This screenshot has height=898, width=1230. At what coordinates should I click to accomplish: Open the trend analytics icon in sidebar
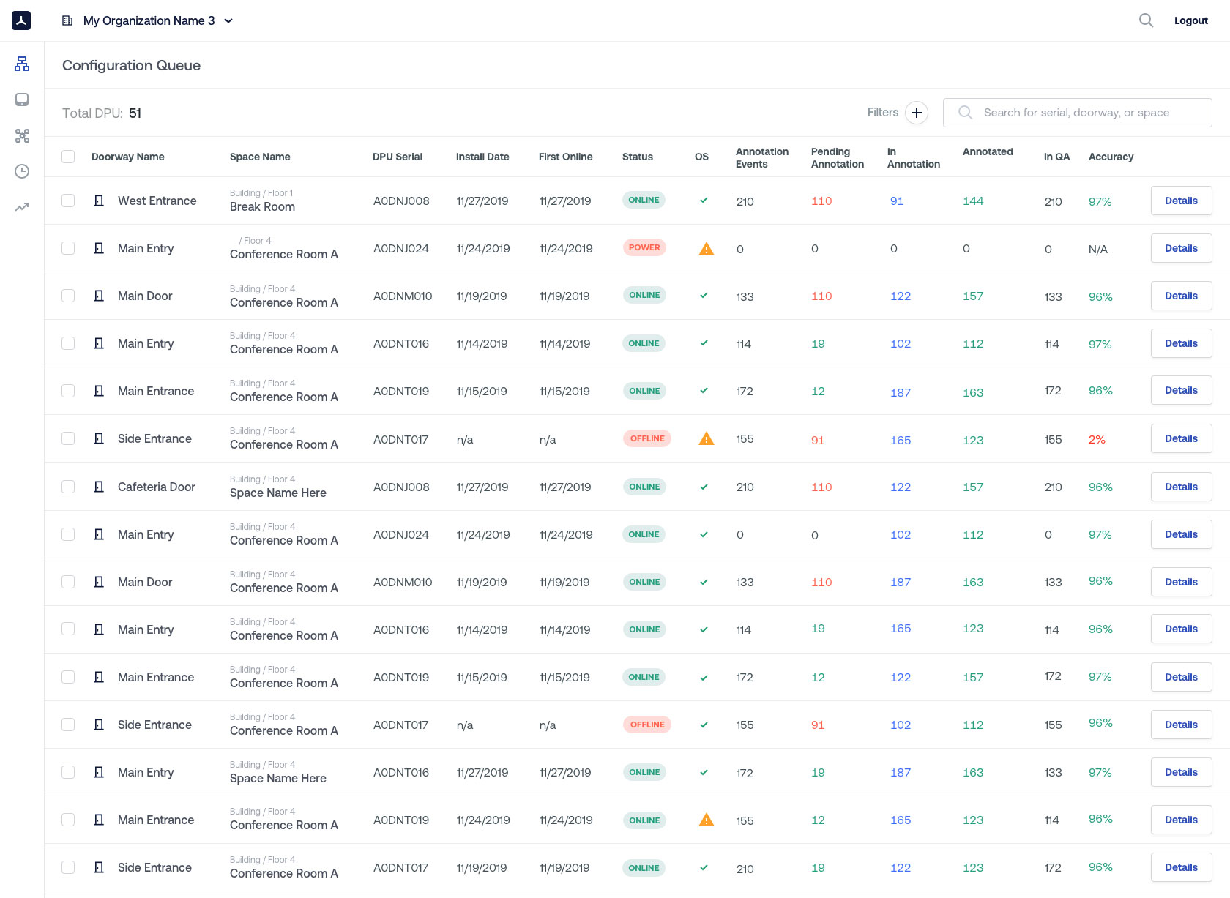tap(22, 207)
